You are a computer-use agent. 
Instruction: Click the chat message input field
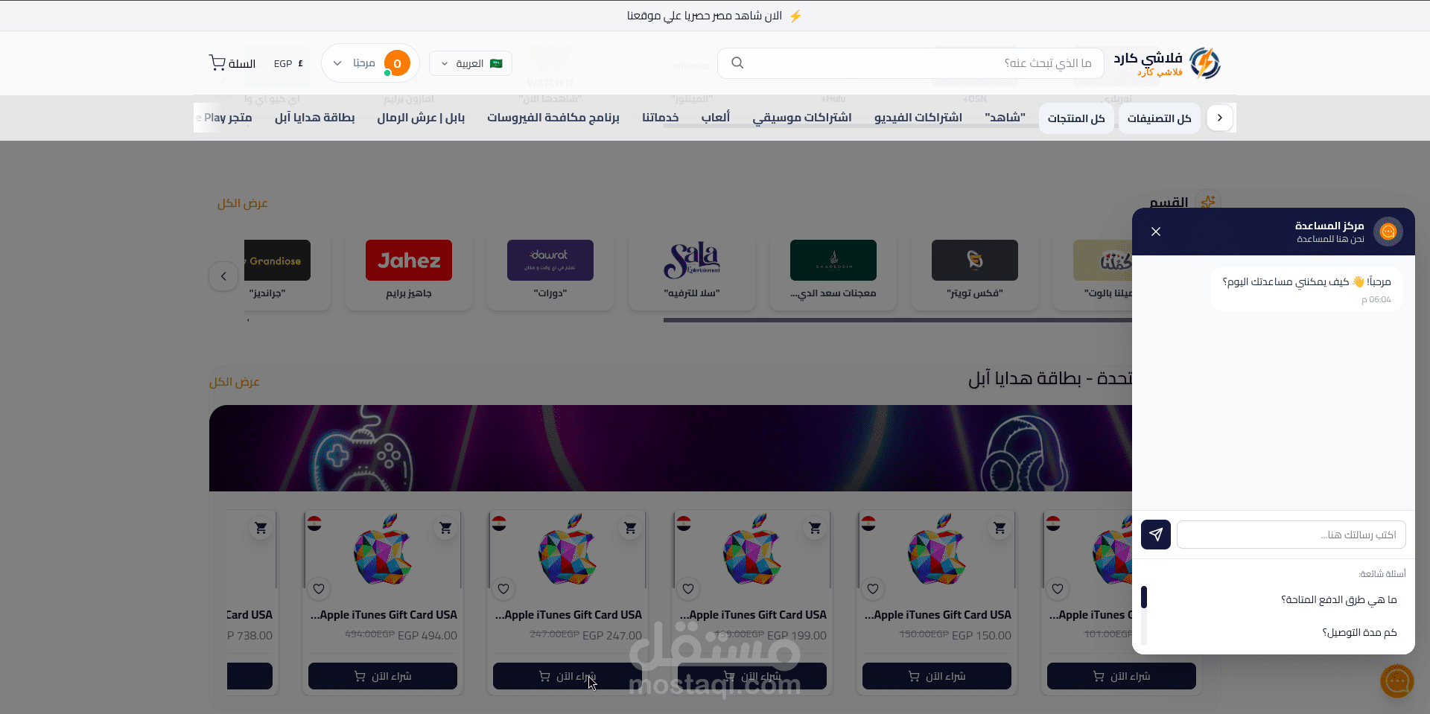[x=1291, y=535]
